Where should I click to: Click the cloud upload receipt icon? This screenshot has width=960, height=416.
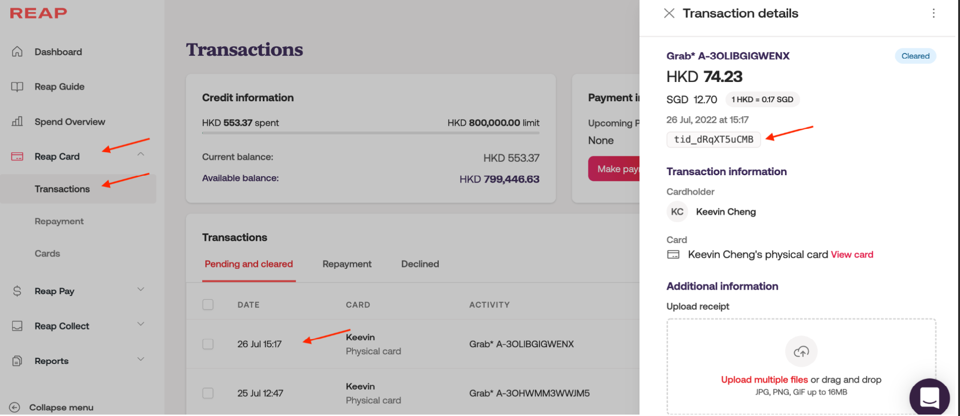click(x=801, y=351)
